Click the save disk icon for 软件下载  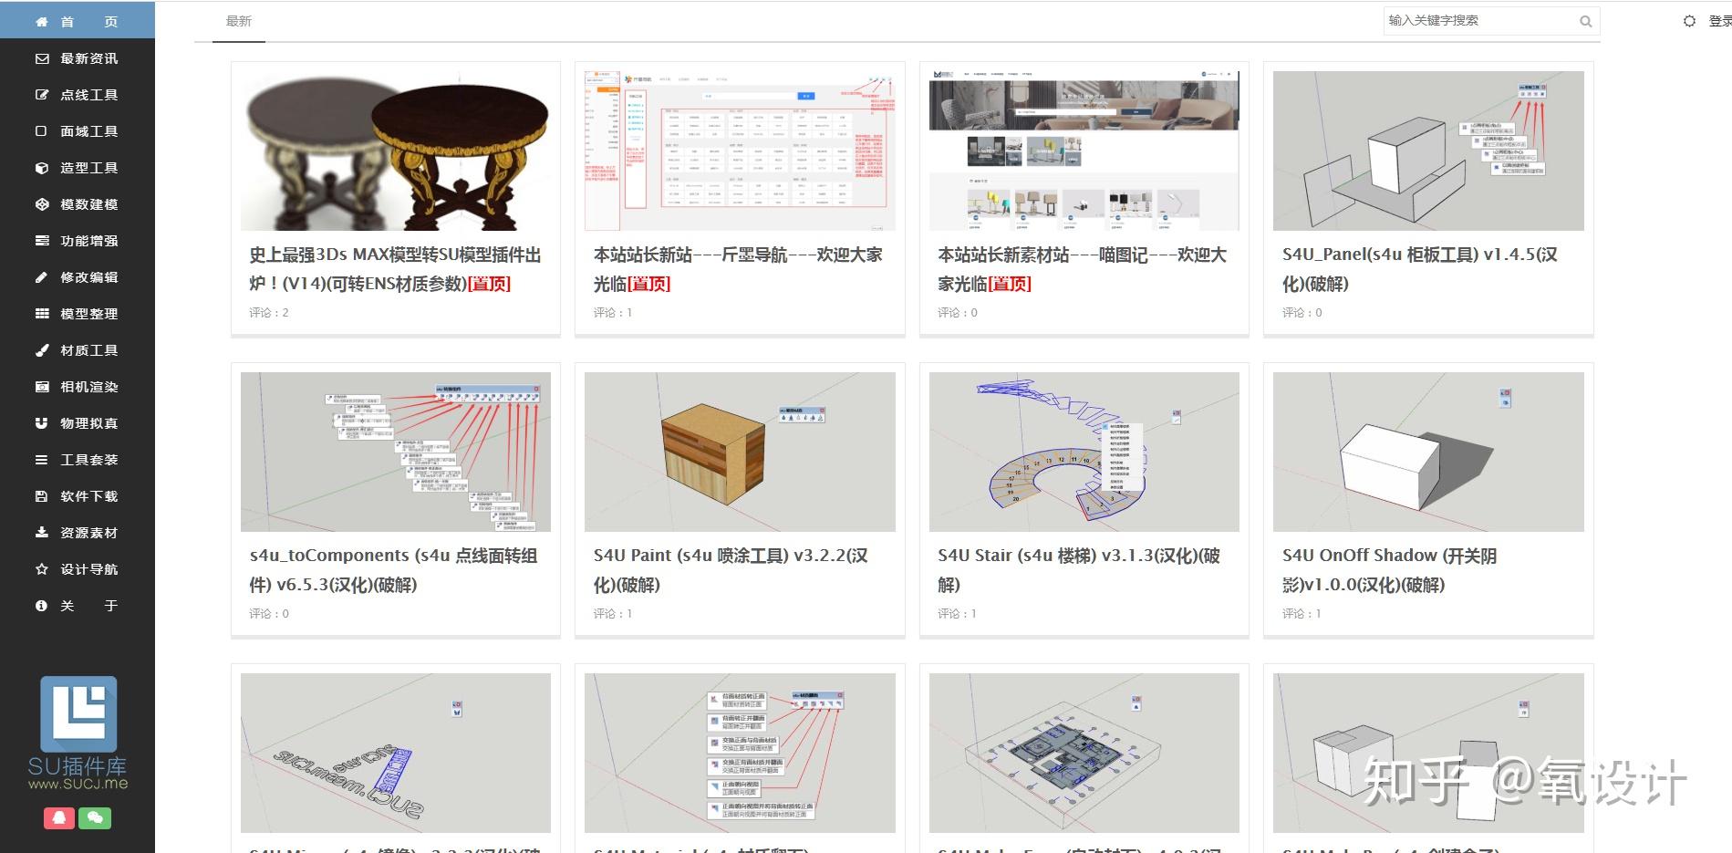pyautogui.click(x=41, y=496)
